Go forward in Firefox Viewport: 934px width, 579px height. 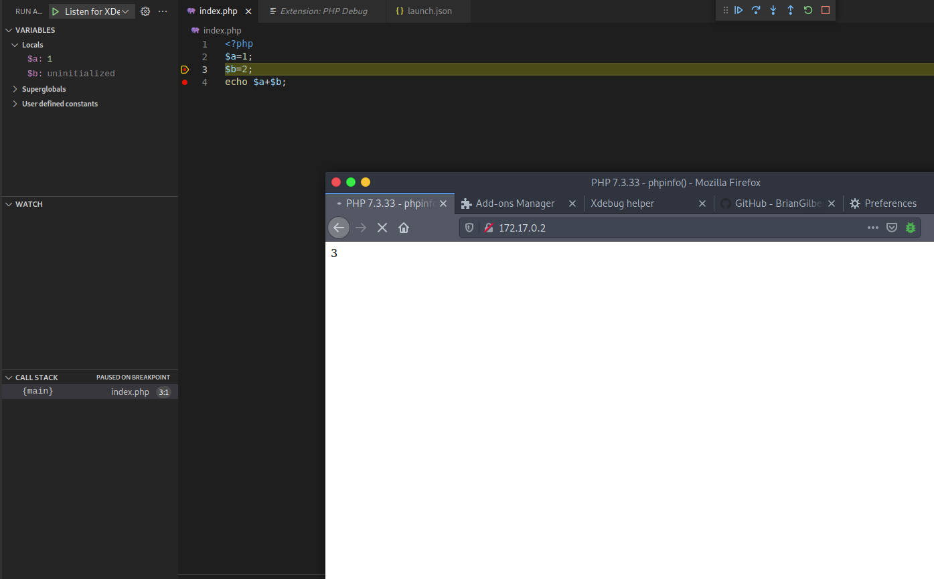pyautogui.click(x=361, y=228)
